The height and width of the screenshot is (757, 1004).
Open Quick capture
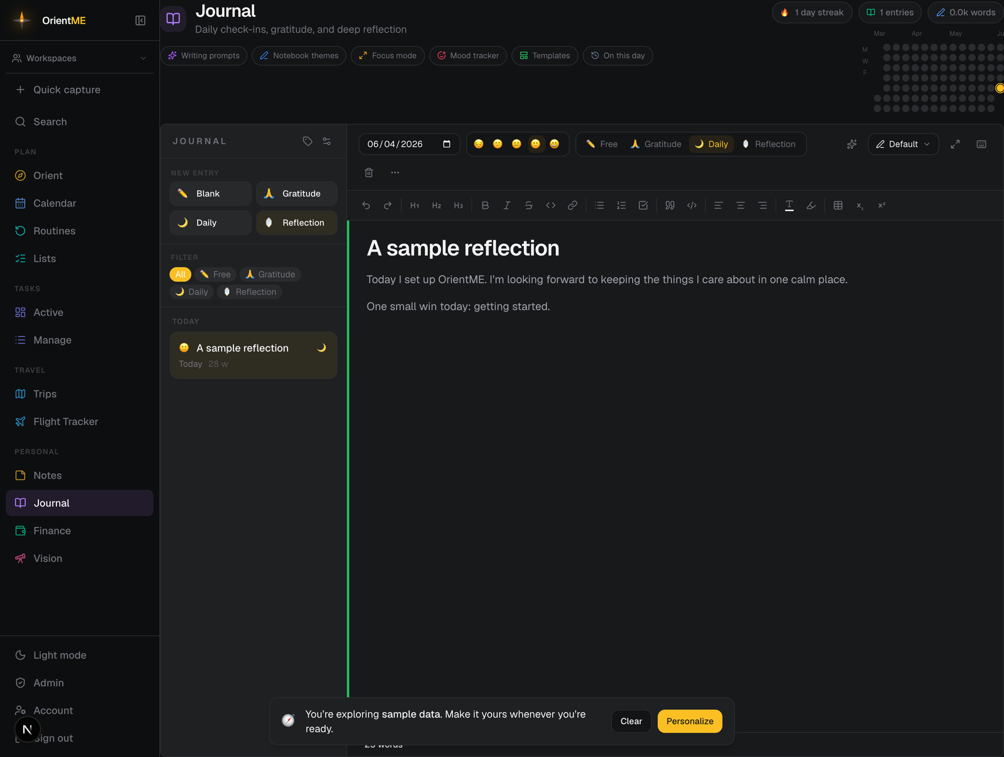click(80, 90)
